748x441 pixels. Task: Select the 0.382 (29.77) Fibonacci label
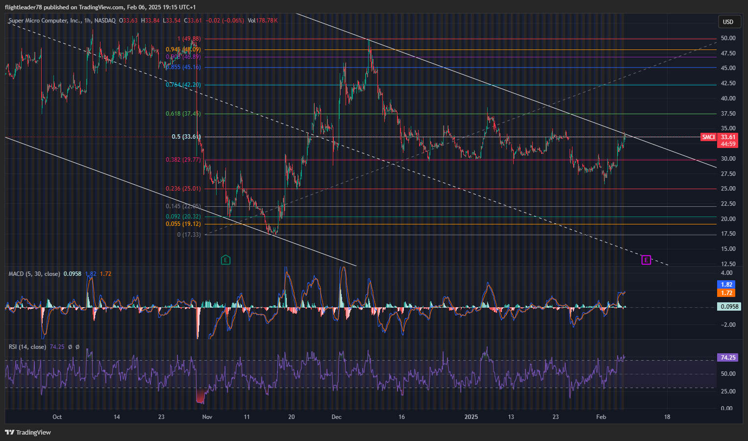pos(183,160)
